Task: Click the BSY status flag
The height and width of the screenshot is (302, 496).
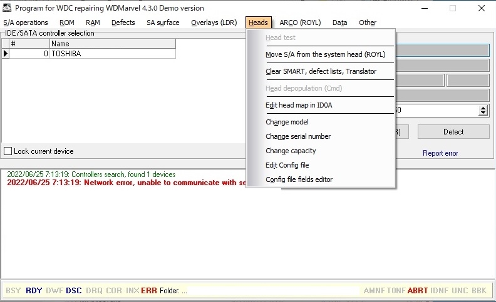Action: coord(13,291)
